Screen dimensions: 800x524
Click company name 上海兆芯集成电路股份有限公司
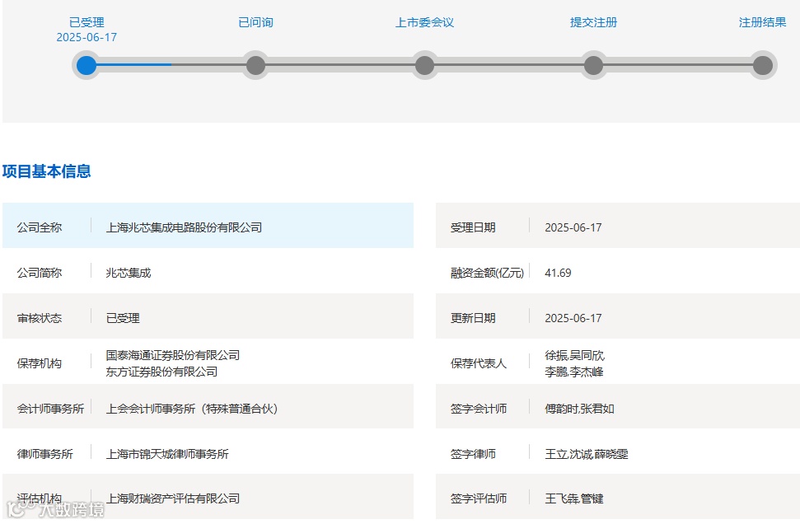tap(184, 227)
